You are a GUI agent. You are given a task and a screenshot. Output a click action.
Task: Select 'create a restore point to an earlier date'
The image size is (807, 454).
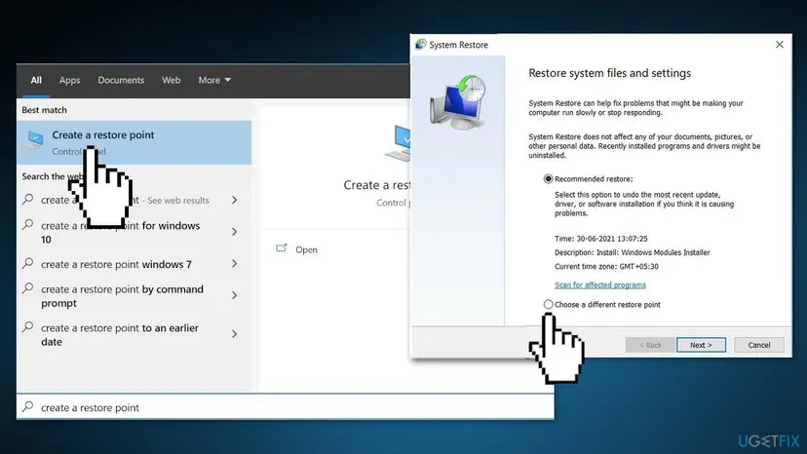[x=120, y=334]
